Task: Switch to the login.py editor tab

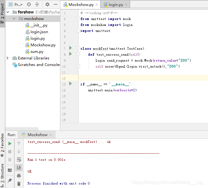Action: 115,5
